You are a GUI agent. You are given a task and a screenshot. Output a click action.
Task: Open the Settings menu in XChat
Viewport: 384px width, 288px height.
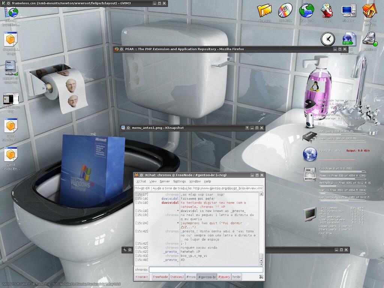click(179, 181)
